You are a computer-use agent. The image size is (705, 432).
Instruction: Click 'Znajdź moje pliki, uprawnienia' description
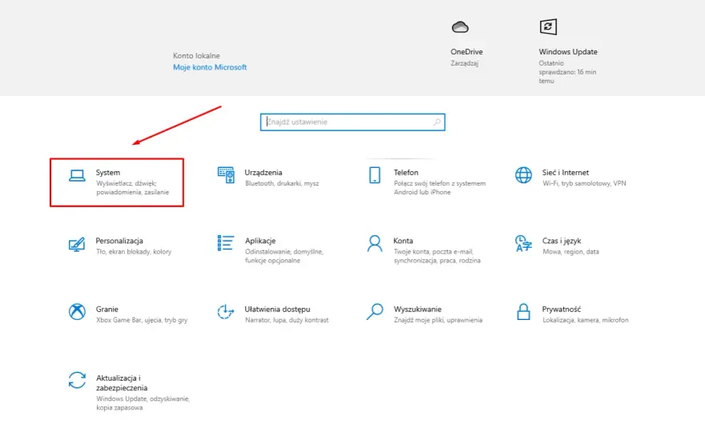pos(438,320)
